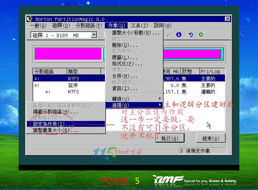
Task: Choose 格式化(F)... from the menu
Action: click(134, 64)
